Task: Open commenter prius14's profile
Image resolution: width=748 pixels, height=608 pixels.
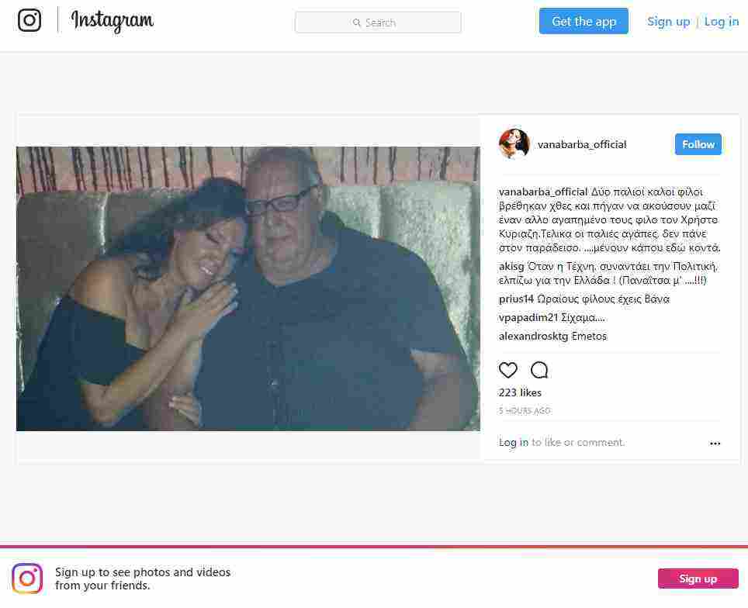Action: tap(516, 299)
